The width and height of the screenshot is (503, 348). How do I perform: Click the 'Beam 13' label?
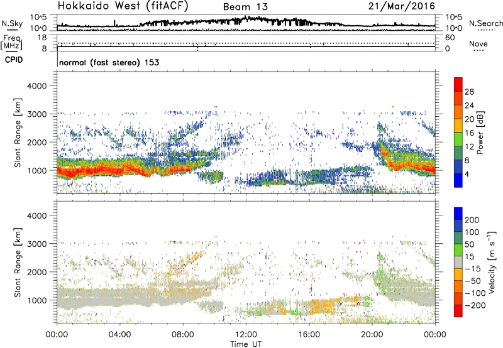click(245, 7)
